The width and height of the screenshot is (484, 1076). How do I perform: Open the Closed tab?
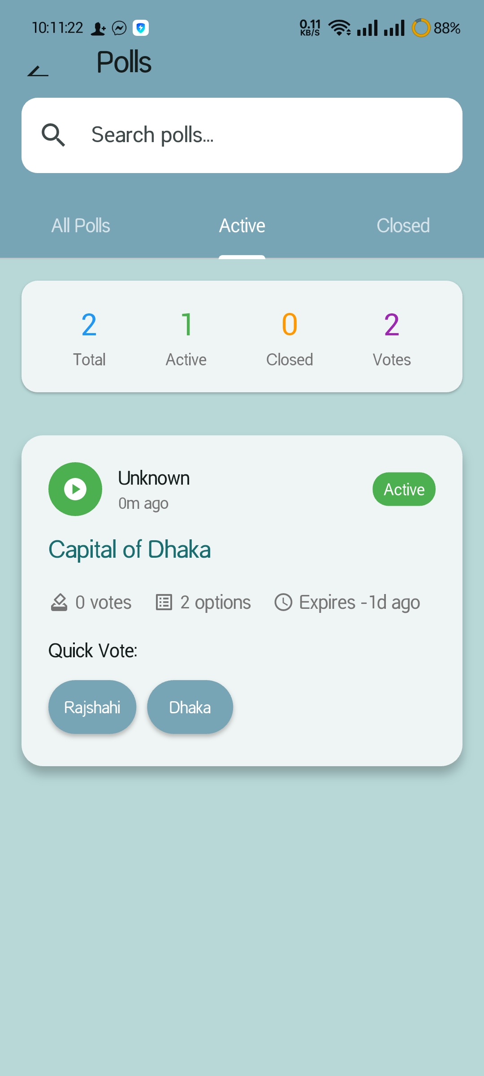tap(403, 226)
